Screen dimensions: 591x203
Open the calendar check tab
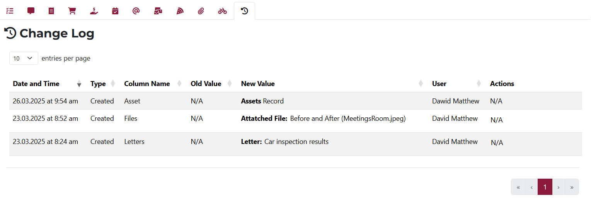pyautogui.click(x=115, y=11)
